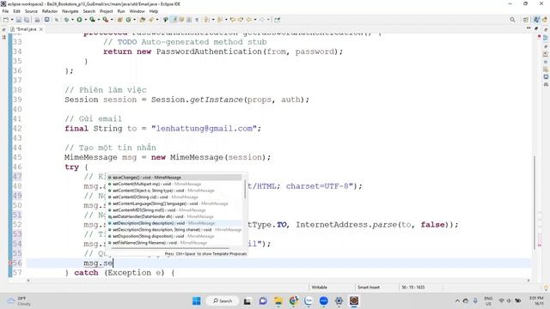The height and width of the screenshot is (309, 550).
Task: Click the Save All toolbar icon
Action: [27, 20]
